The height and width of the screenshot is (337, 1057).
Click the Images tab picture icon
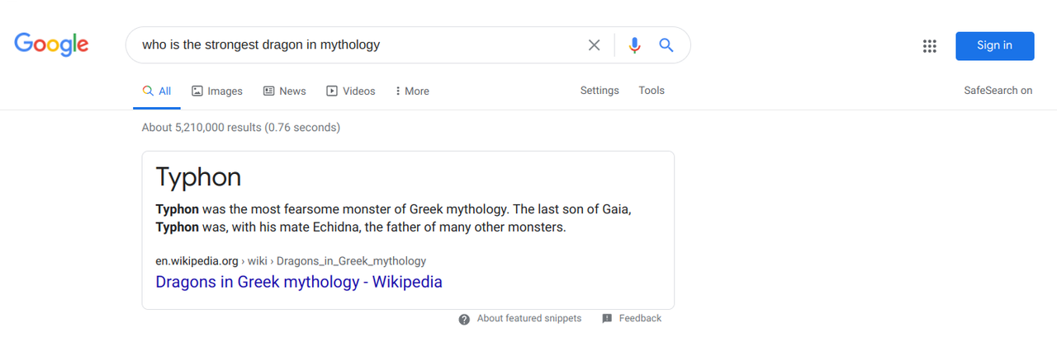197,91
